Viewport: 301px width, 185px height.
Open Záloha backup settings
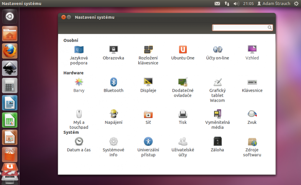click(x=217, y=145)
